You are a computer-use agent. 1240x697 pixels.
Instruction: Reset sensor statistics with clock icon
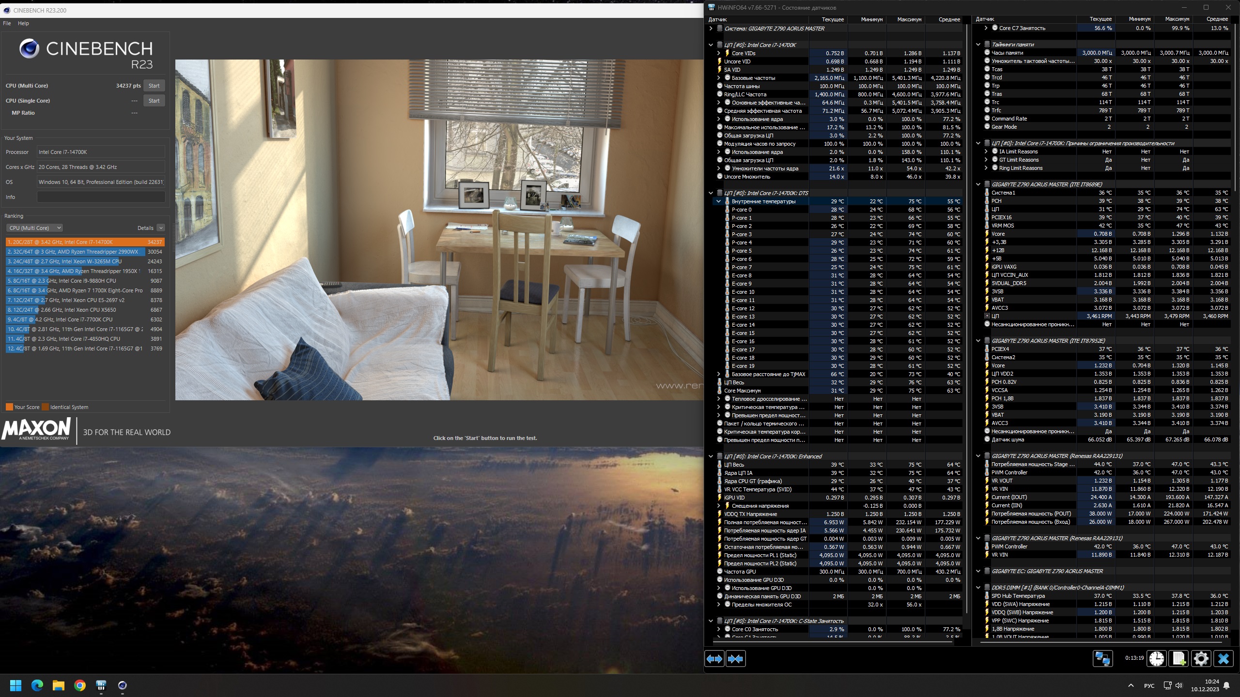point(1157,659)
